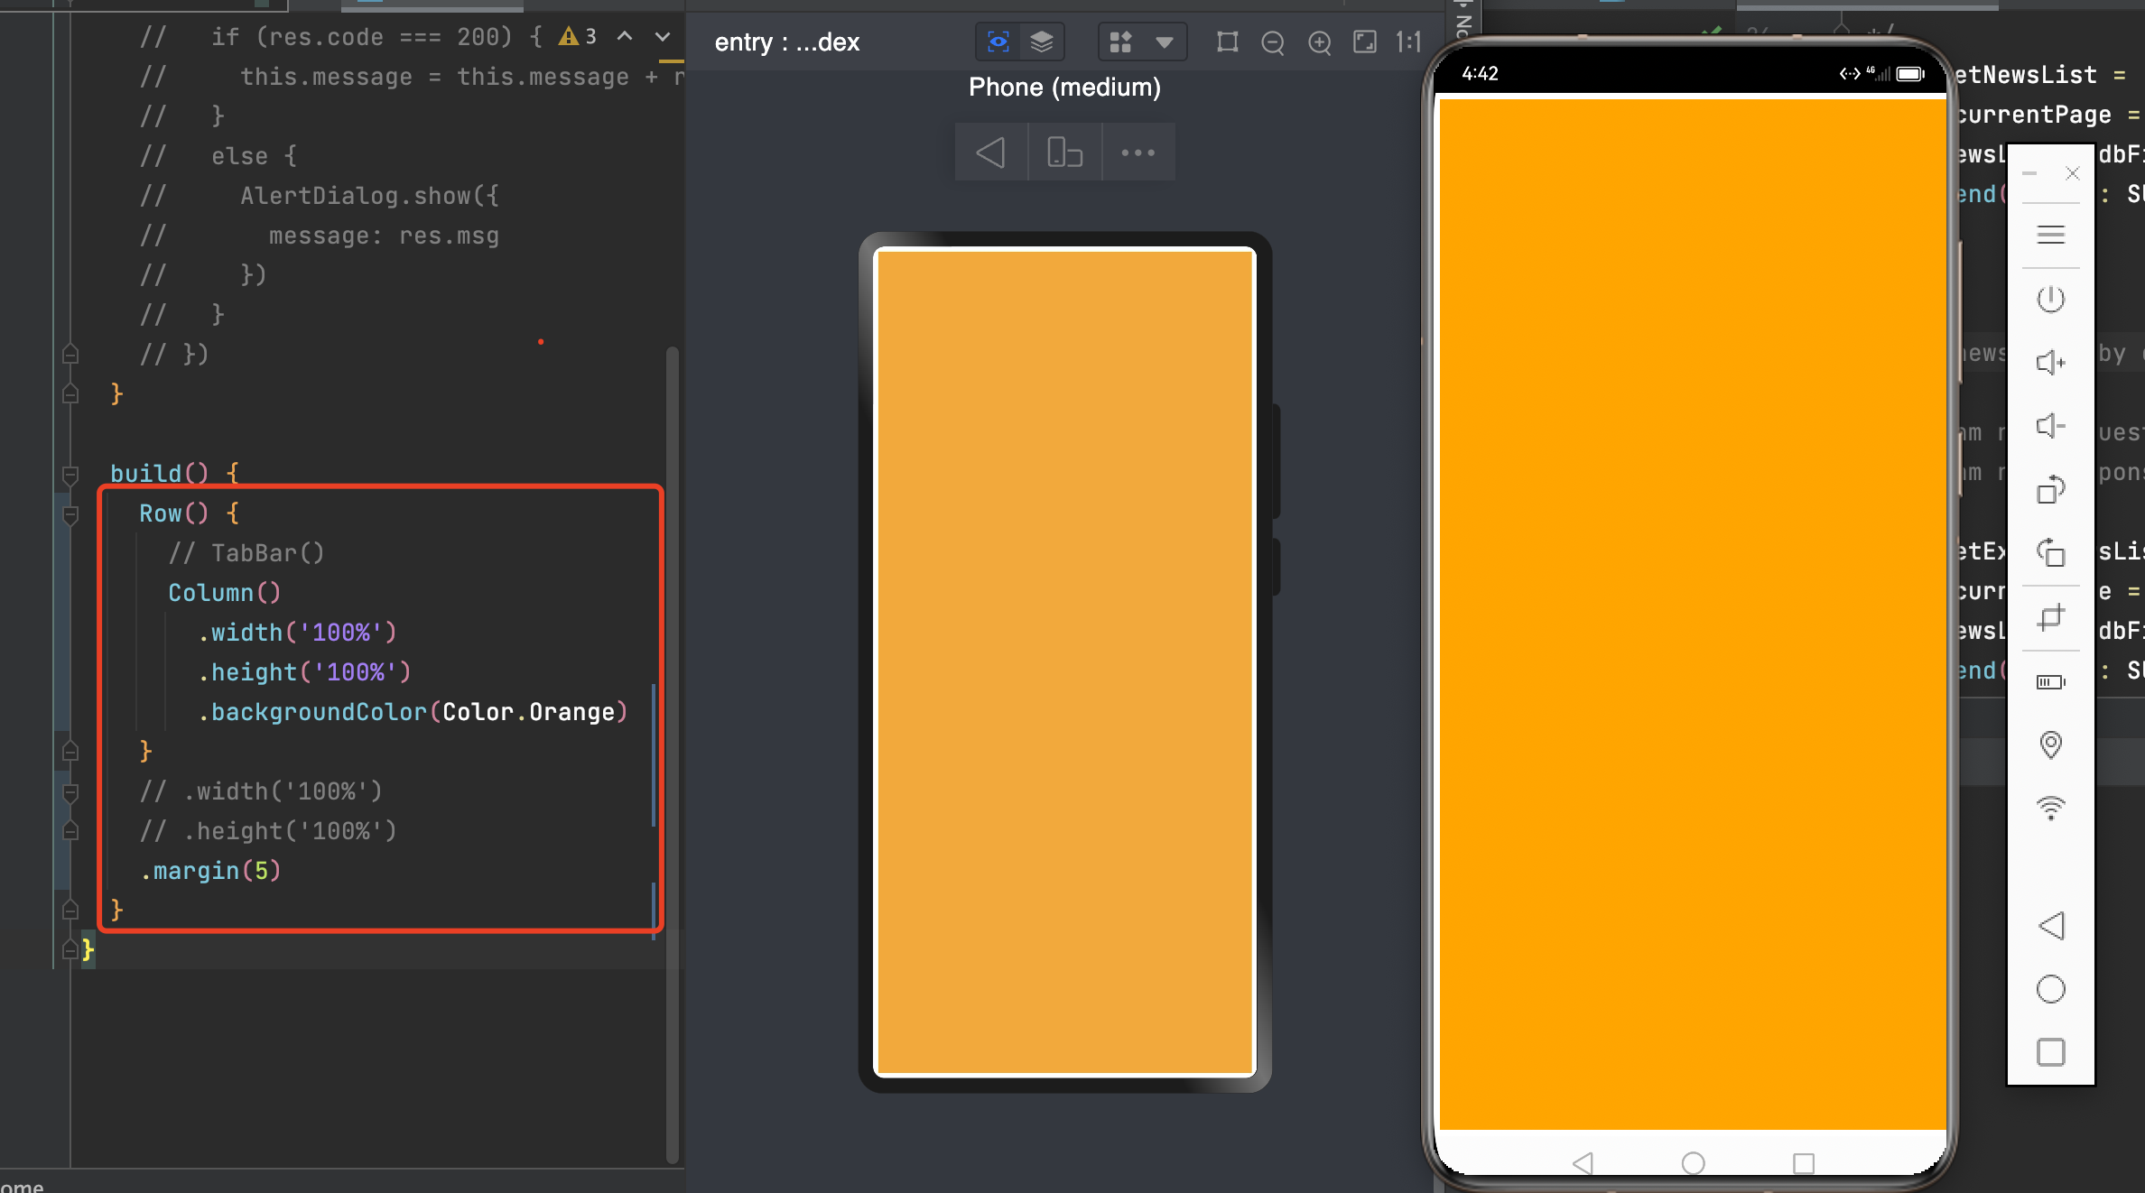Open the three-dots more options in previewer
2145x1193 pixels.
point(1138,153)
